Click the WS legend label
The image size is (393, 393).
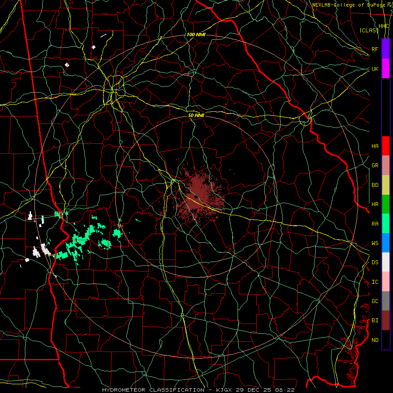coord(375,243)
